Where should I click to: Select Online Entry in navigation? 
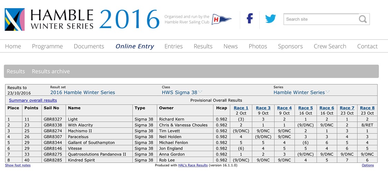click(x=135, y=46)
